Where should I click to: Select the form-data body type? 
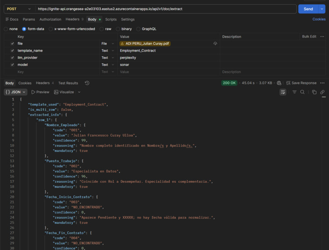coord(24,29)
